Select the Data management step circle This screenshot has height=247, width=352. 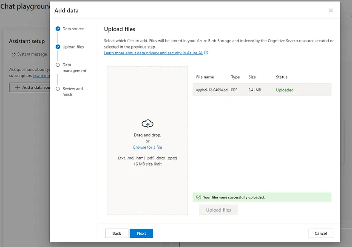[x=58, y=65]
